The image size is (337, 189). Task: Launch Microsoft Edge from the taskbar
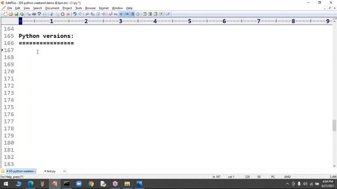[31, 184]
